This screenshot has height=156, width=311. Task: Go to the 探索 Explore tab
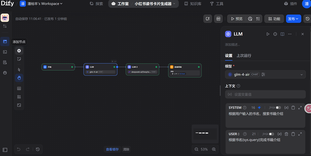(x=96, y=4)
